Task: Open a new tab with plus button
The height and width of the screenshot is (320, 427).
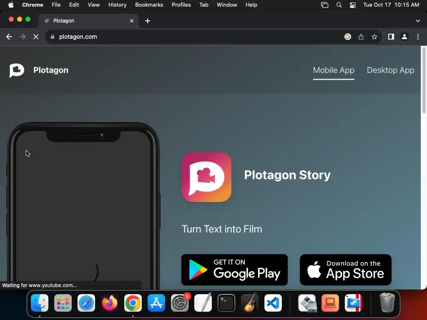Action: [x=148, y=21]
